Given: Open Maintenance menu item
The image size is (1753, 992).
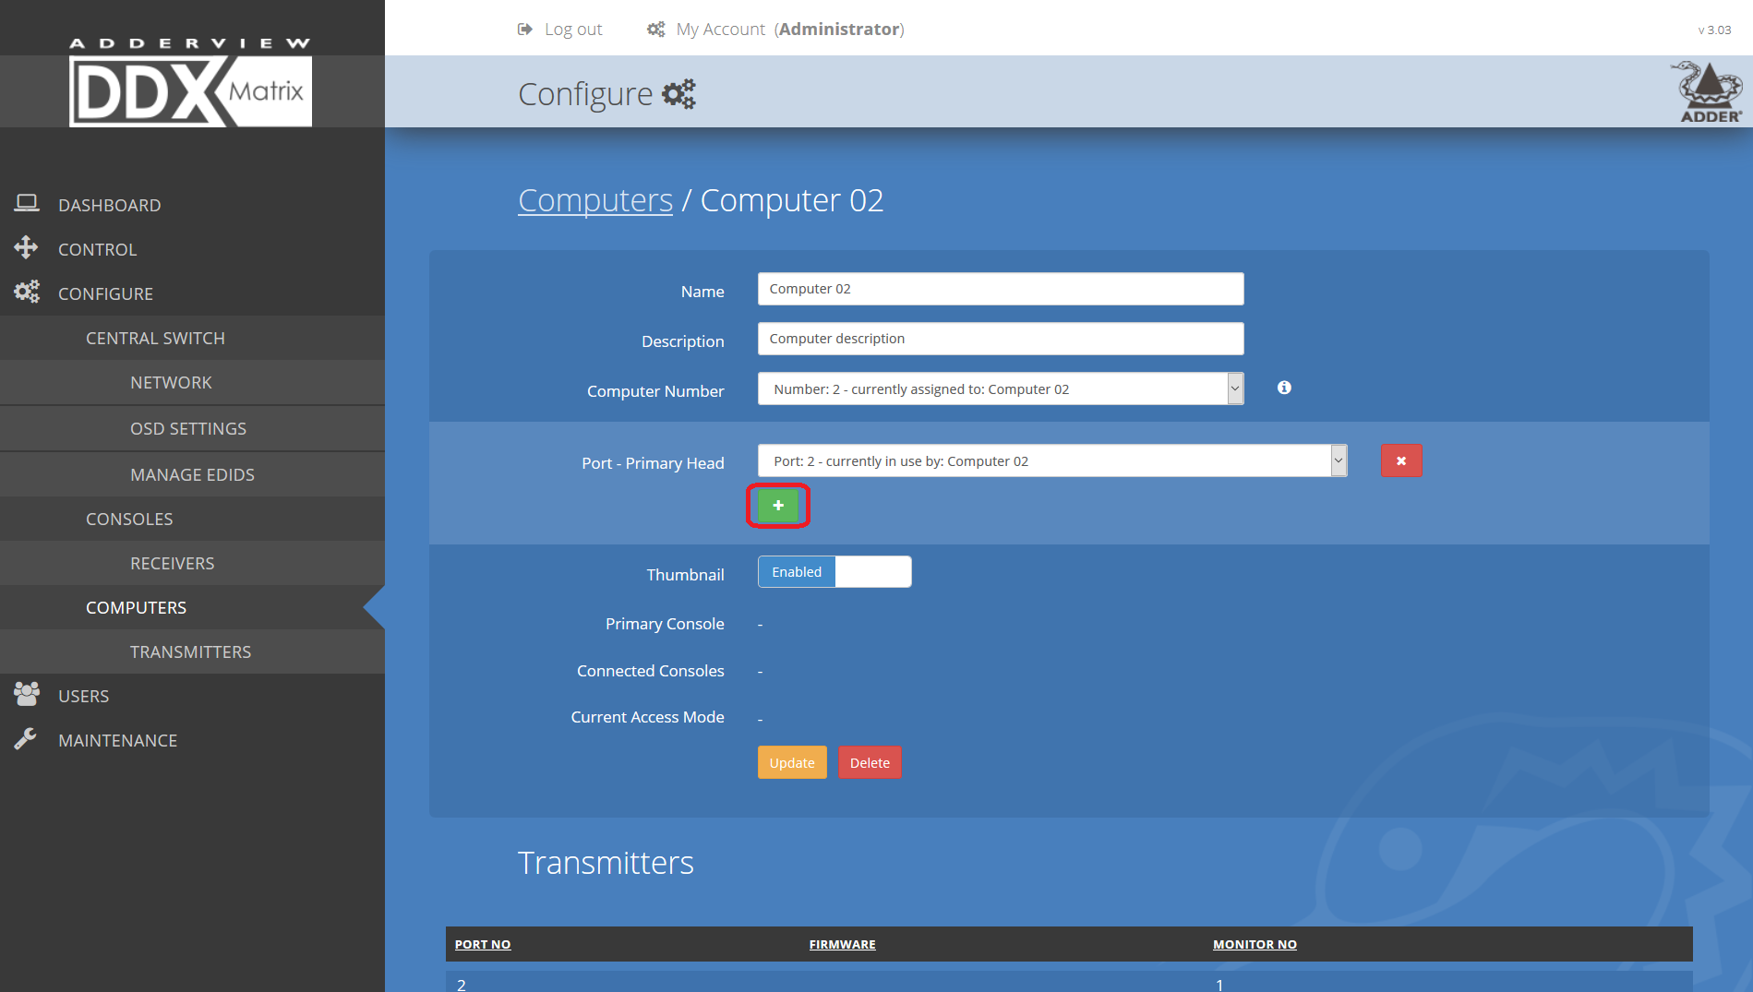Looking at the screenshot, I should 118,740.
